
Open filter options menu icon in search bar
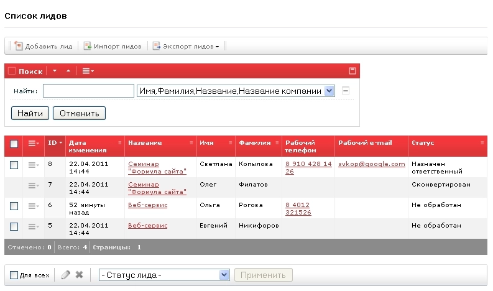point(88,71)
